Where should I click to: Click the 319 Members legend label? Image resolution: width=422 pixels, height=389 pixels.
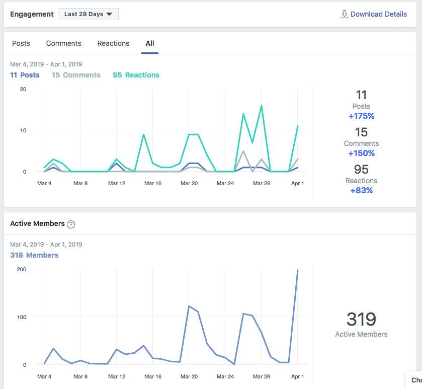coord(34,255)
